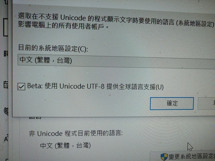Click the 影響電腦上的所有使用者帳戶 description line
Image resolution: width=215 pixels, height=161 pixels.
(63, 26)
